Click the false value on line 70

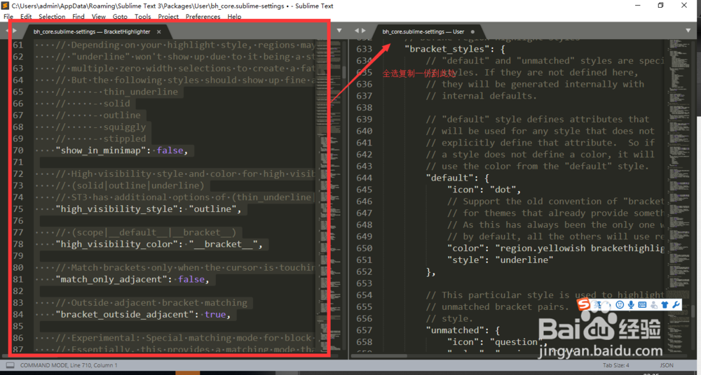(170, 150)
